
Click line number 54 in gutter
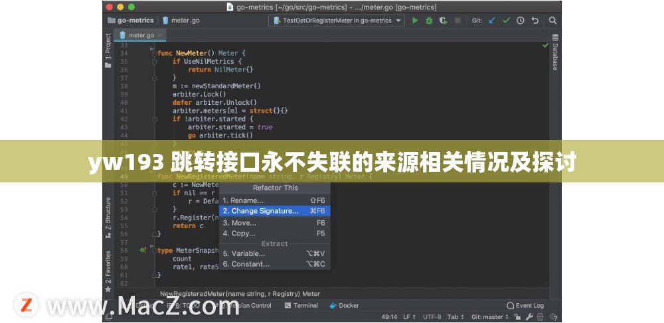(x=124, y=218)
